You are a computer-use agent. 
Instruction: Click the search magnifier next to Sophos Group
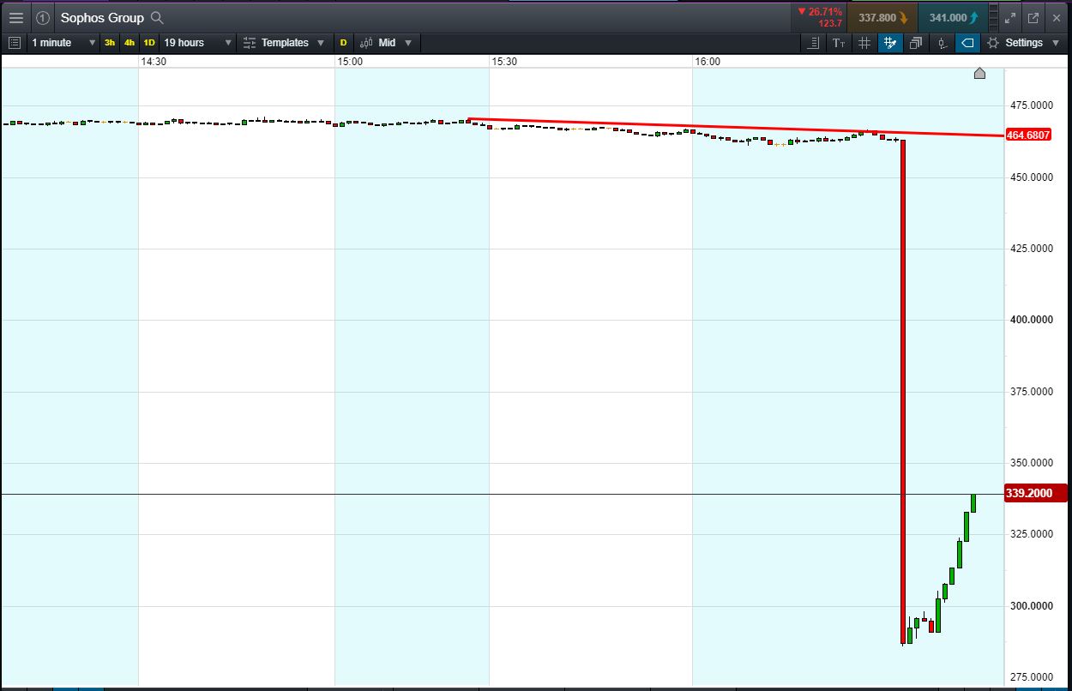pyautogui.click(x=156, y=17)
